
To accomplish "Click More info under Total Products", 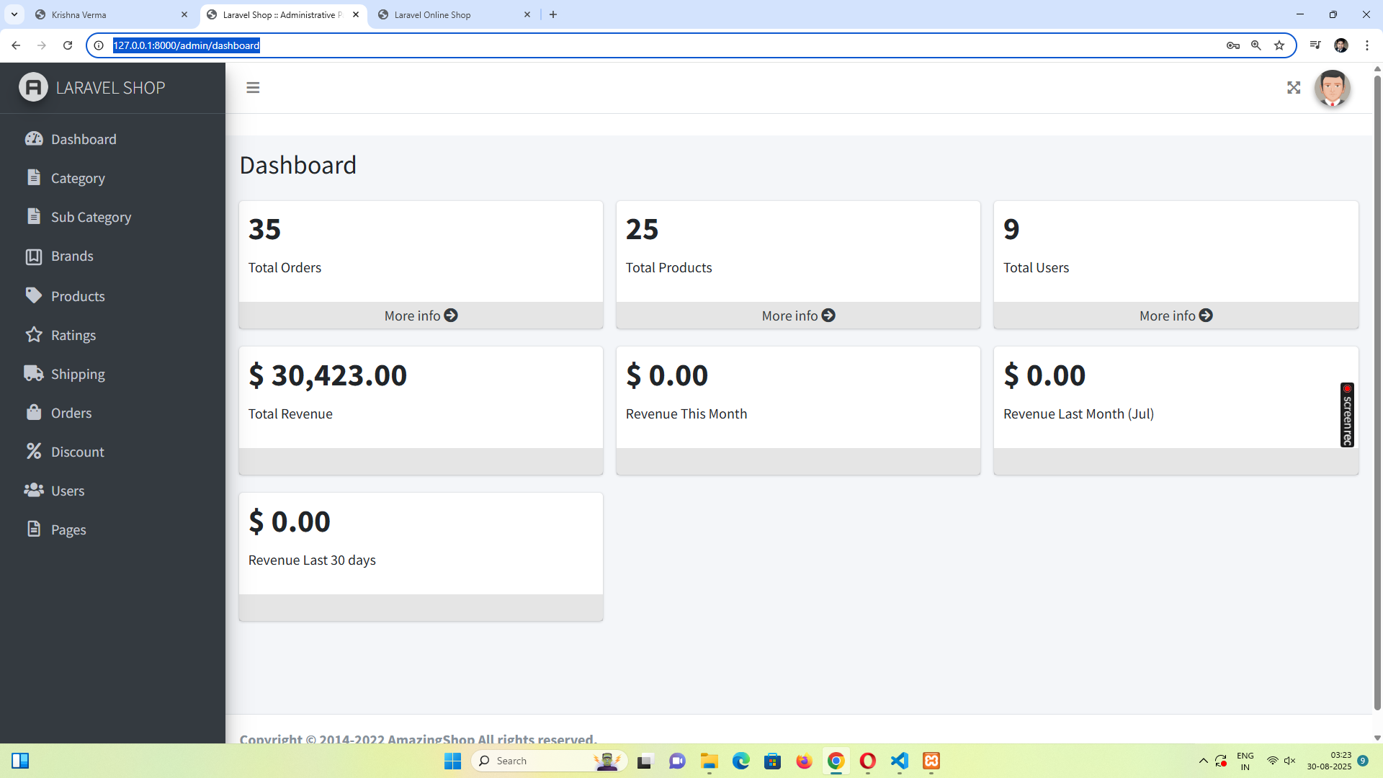I will click(798, 316).
